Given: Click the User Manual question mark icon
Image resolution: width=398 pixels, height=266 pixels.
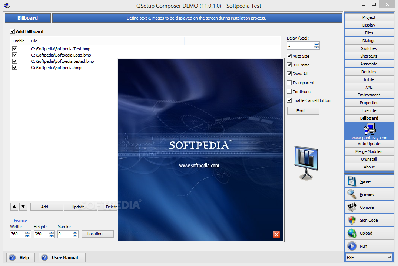Looking at the screenshot, I should pyautogui.click(x=44, y=258).
